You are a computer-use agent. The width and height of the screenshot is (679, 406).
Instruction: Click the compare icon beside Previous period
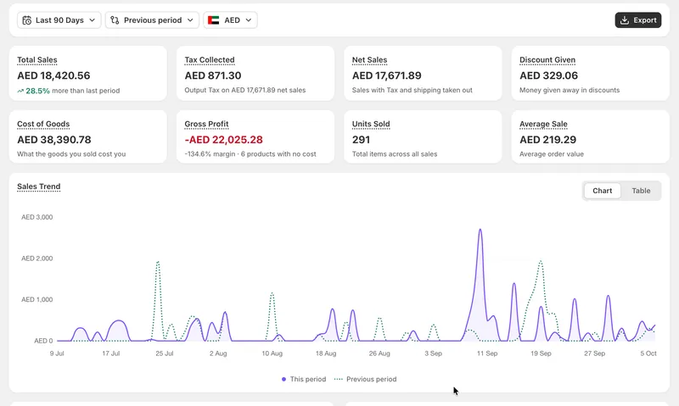115,20
